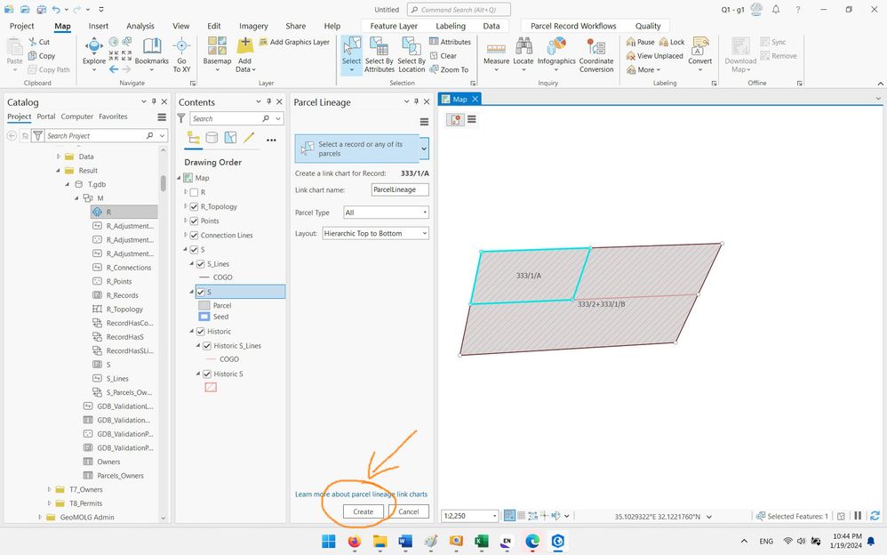Toggle Historic S layer checkbox
This screenshot has height=555, width=887.
[207, 374]
